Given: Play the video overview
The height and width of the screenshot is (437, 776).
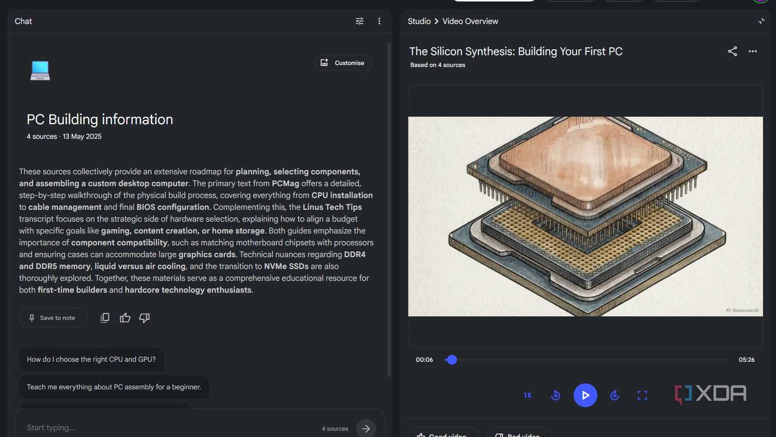Looking at the screenshot, I should (585, 396).
